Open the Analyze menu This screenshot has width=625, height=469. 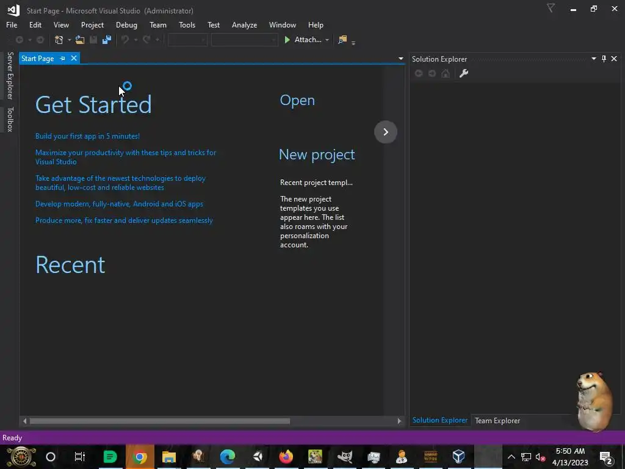244,24
